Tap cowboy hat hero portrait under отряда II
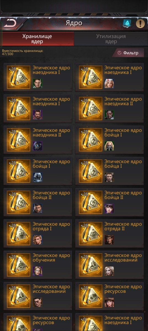 (x=109, y=240)
